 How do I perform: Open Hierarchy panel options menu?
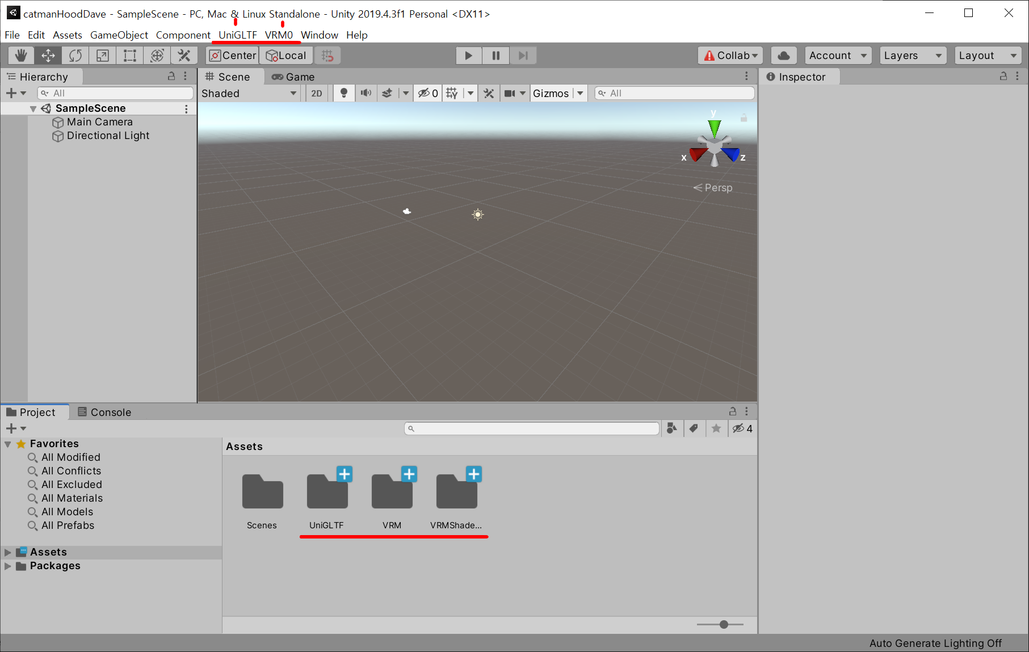(x=186, y=76)
